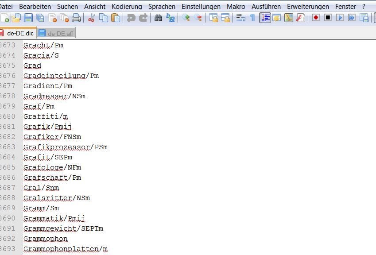The image size is (376, 255).
Task: Play back the recorded macro
Action: pyautogui.click(x=340, y=18)
